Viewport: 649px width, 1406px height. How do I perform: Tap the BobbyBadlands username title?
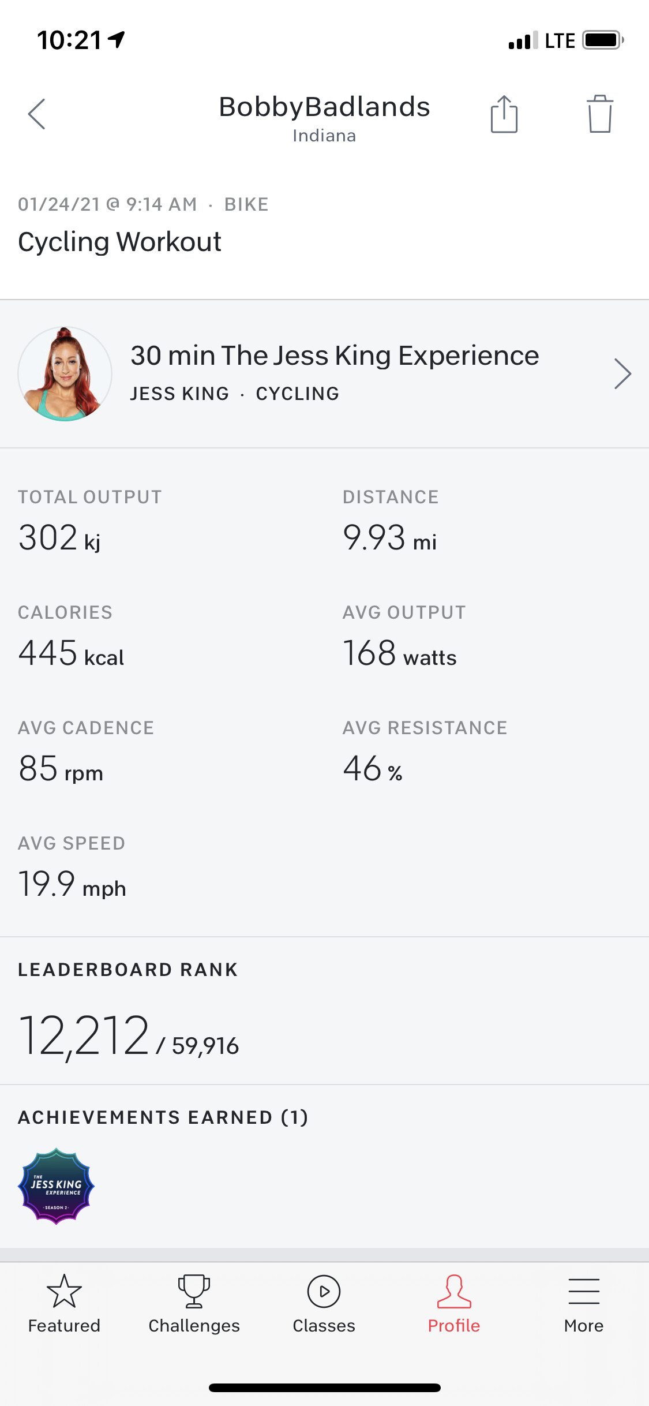[324, 107]
